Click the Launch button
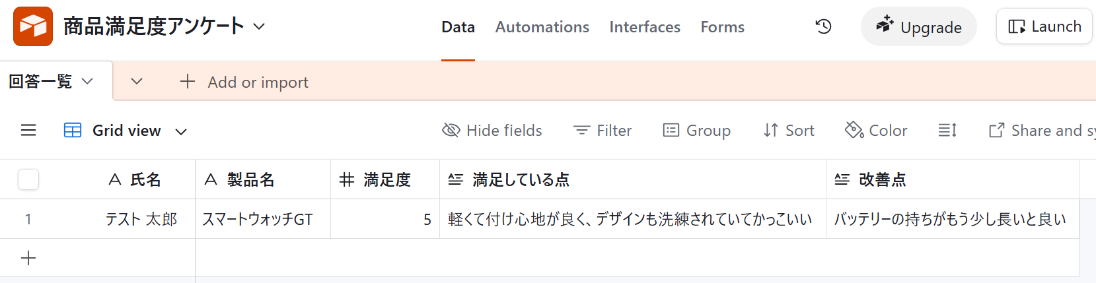Viewport: 1096px width, 283px height. pos(1044,26)
